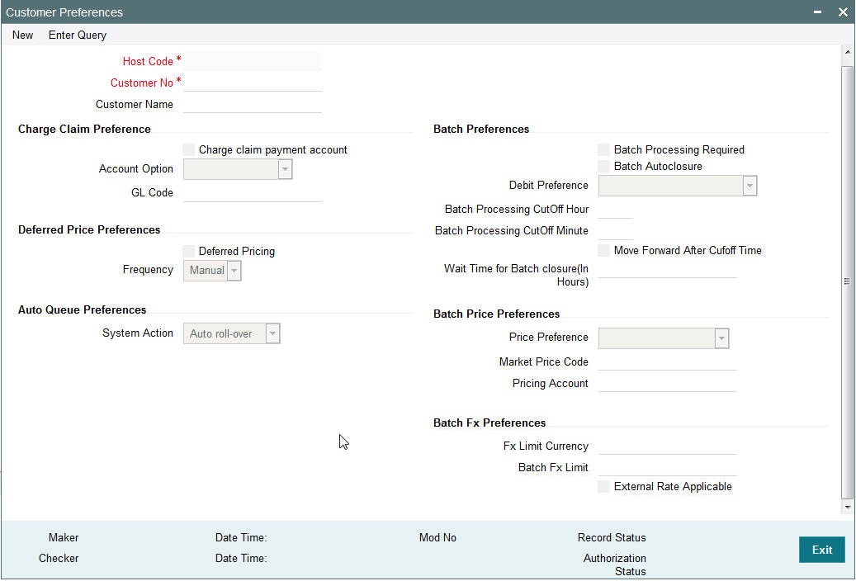Image resolution: width=856 pixels, height=581 pixels.
Task: Check the Batch Processing Required box
Action: coord(603,149)
